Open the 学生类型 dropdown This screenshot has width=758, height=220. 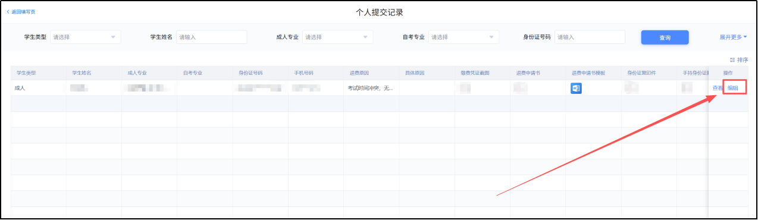[x=86, y=37]
